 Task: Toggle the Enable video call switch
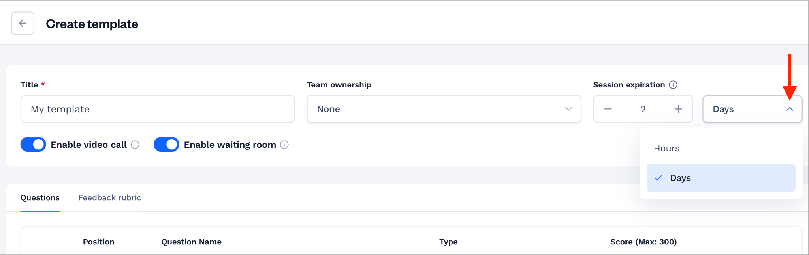(x=33, y=145)
